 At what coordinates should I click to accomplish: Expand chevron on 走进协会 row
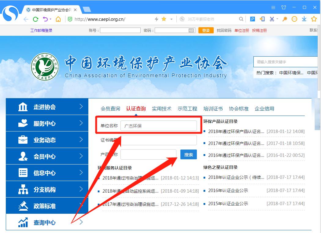click(81, 106)
